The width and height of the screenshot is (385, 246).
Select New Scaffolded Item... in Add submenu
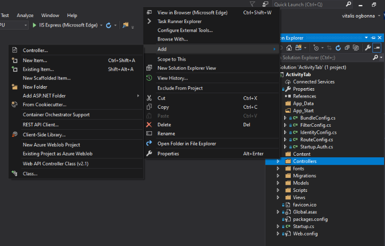tap(76, 78)
